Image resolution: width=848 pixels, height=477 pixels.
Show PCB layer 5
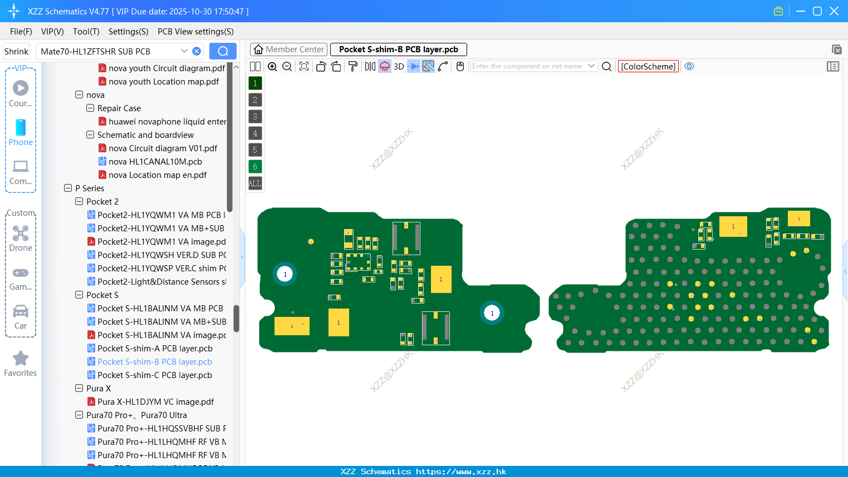pyautogui.click(x=255, y=150)
